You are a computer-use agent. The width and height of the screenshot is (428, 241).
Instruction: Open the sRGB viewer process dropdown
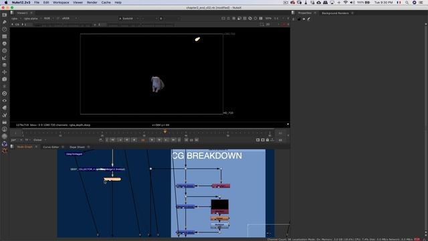70,19
